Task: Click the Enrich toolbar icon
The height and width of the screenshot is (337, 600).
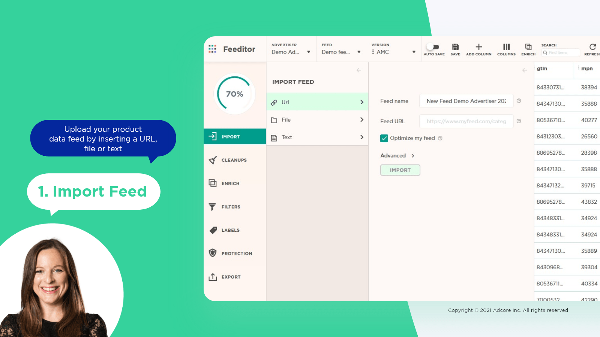Action: pos(528,47)
